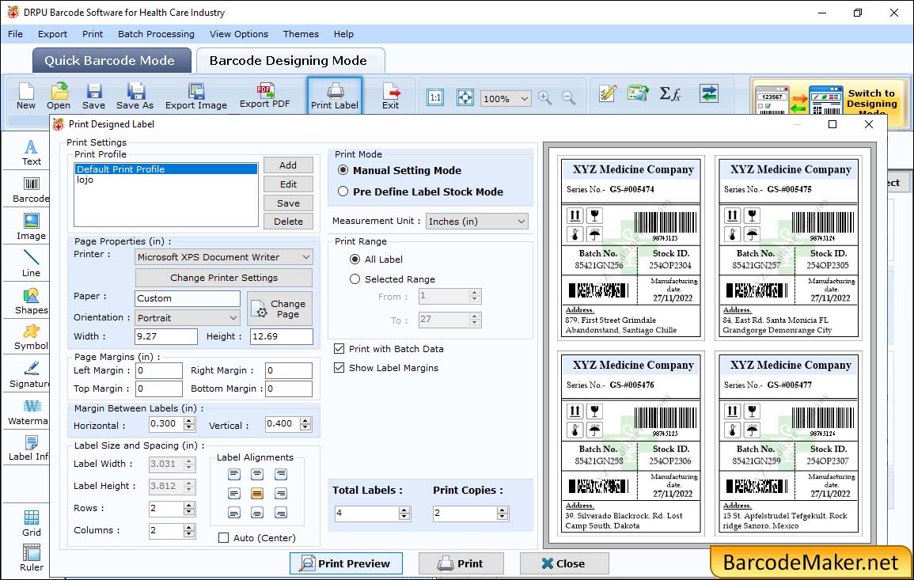
Task: Click the Exit toolbar icon
Action: pyautogui.click(x=391, y=96)
